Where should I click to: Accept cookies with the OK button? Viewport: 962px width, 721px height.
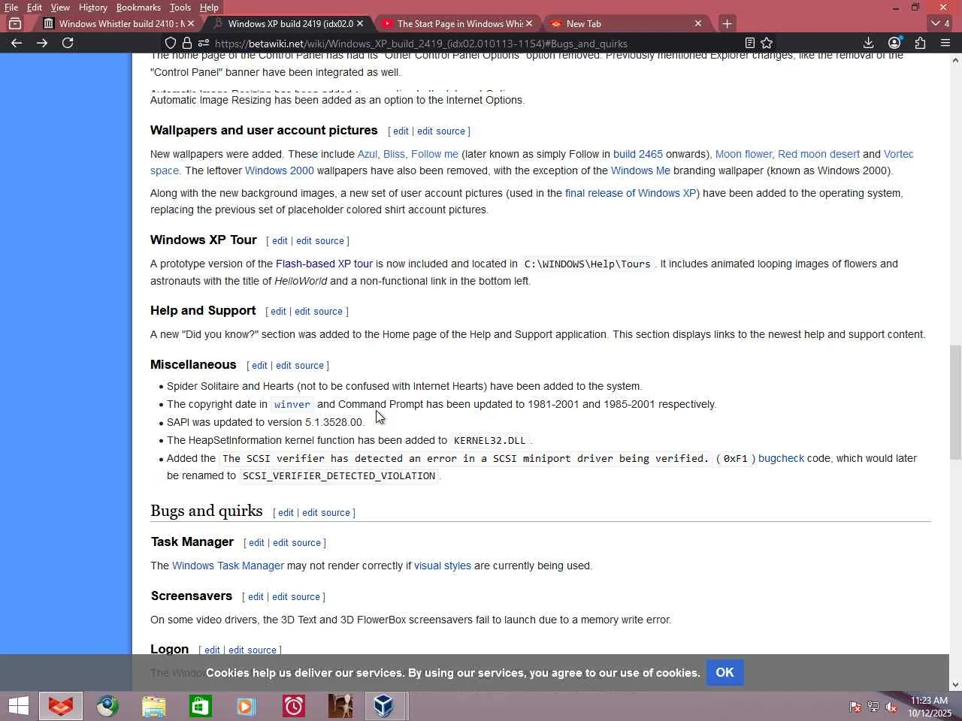(x=725, y=672)
